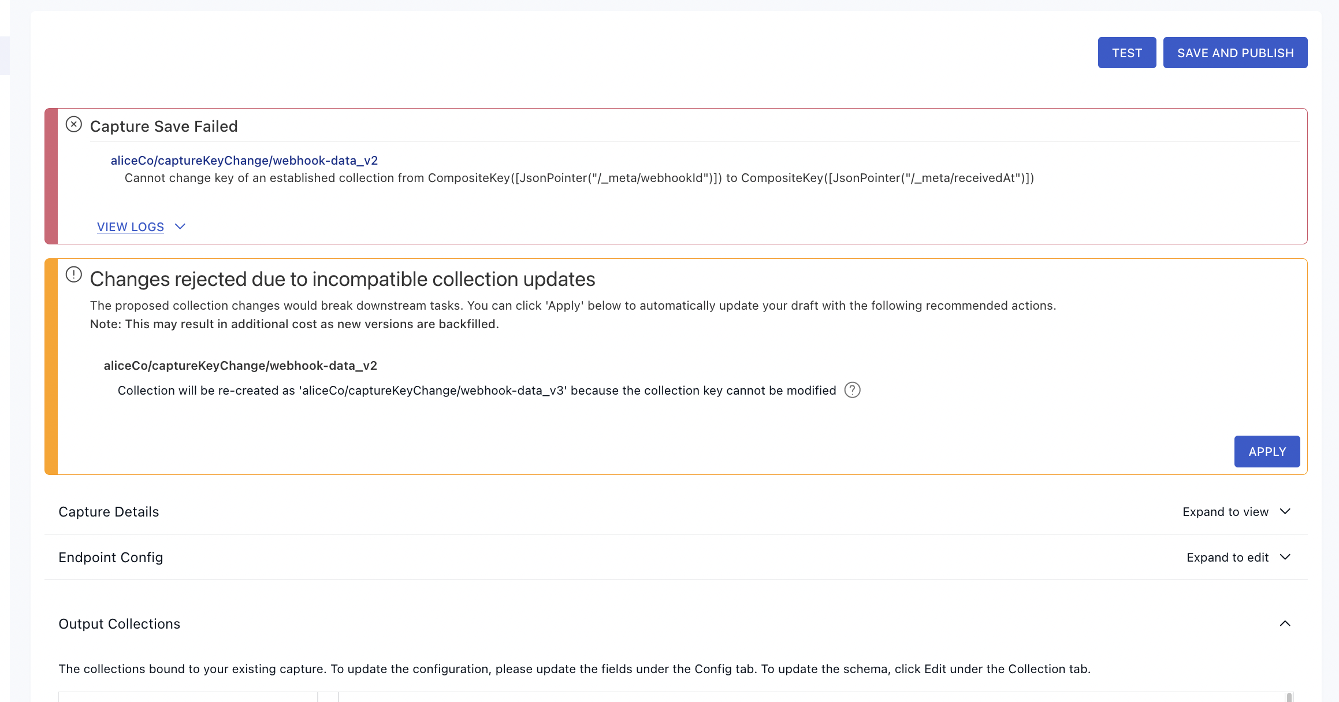Click the bold webhook-data_v2 name in warning box

tap(240, 366)
